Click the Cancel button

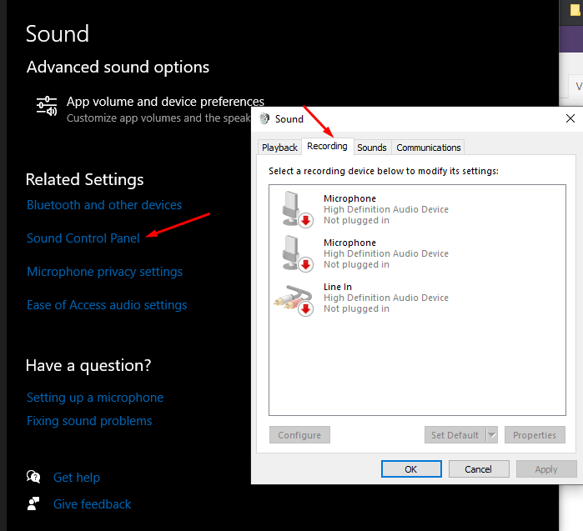(478, 469)
